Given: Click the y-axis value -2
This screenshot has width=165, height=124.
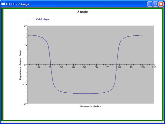Looking at the screenshot, I should pos(24,104).
